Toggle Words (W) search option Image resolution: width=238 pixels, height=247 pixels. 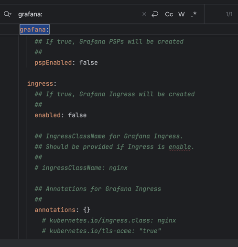[182, 14]
